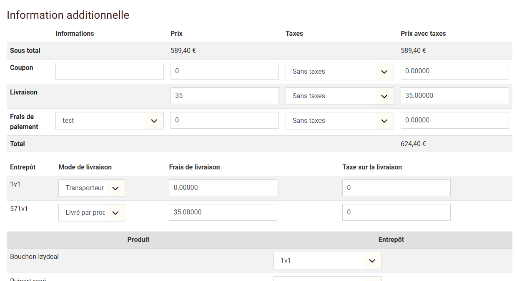Click the Coupon information text field
Viewport: 517px width, 281px height.
109,71
